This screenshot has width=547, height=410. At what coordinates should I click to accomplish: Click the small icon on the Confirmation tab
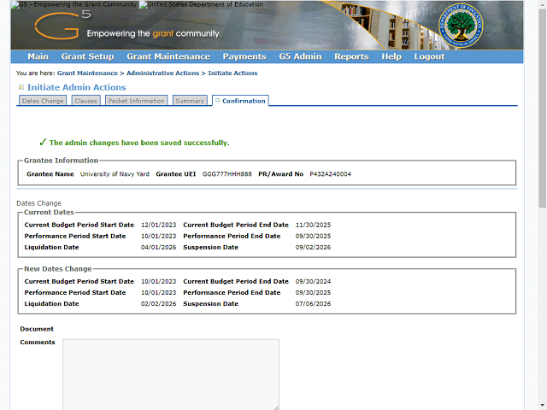217,101
